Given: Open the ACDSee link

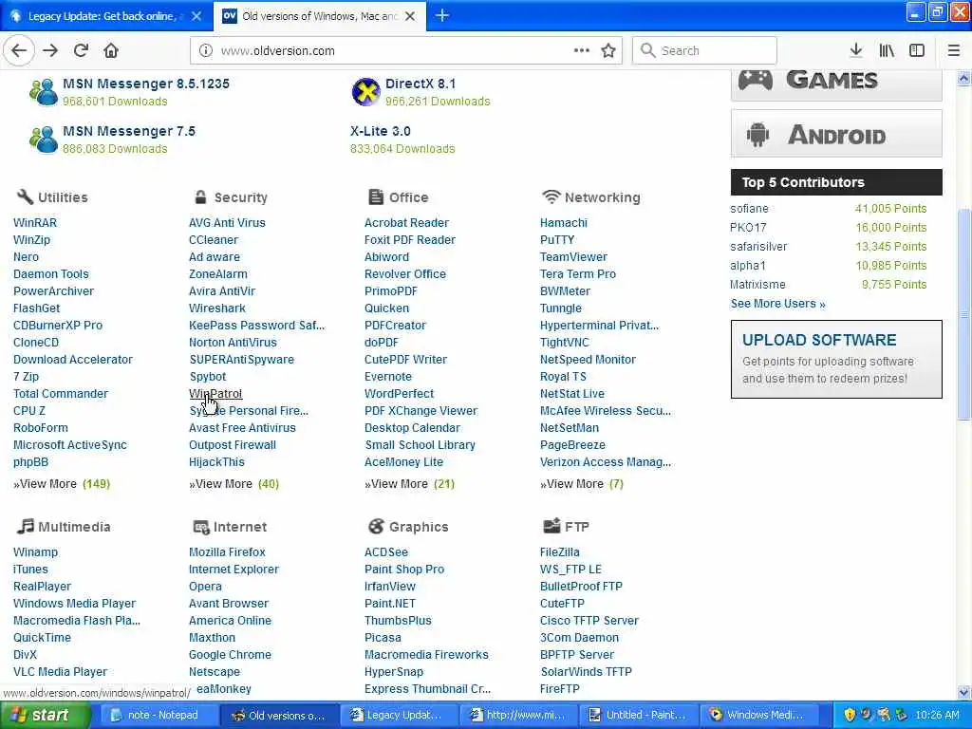Looking at the screenshot, I should [386, 551].
